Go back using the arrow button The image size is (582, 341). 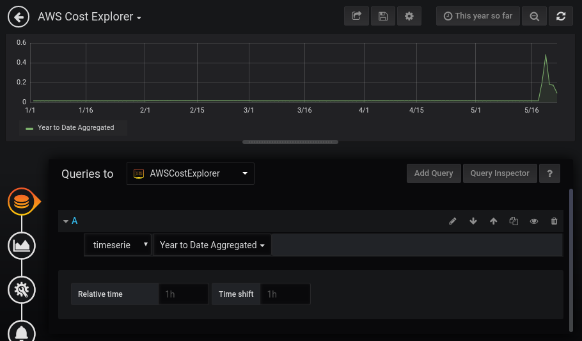pyautogui.click(x=18, y=17)
